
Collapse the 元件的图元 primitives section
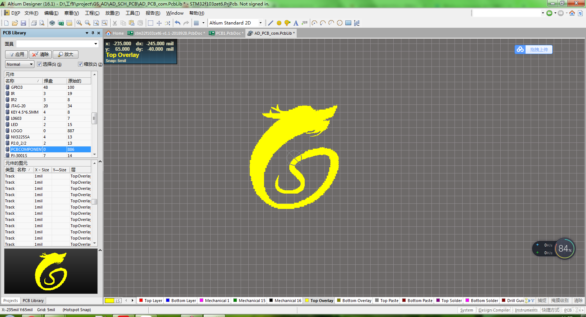coord(100,161)
